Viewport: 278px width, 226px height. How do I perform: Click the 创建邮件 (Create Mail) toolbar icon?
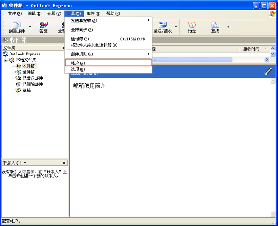16,25
